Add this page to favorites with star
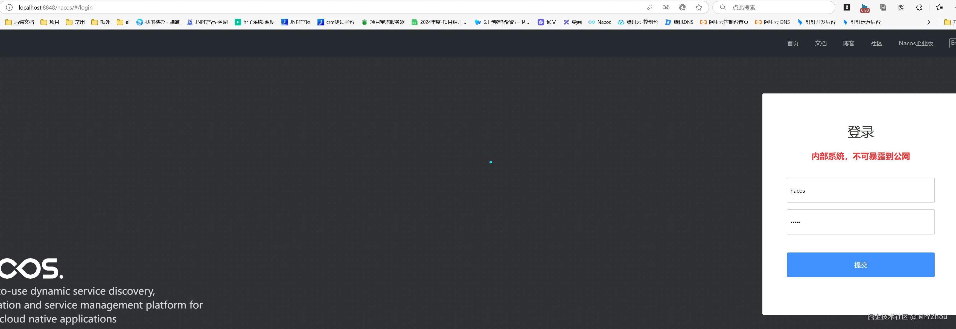This screenshot has width=956, height=329. [x=699, y=7]
